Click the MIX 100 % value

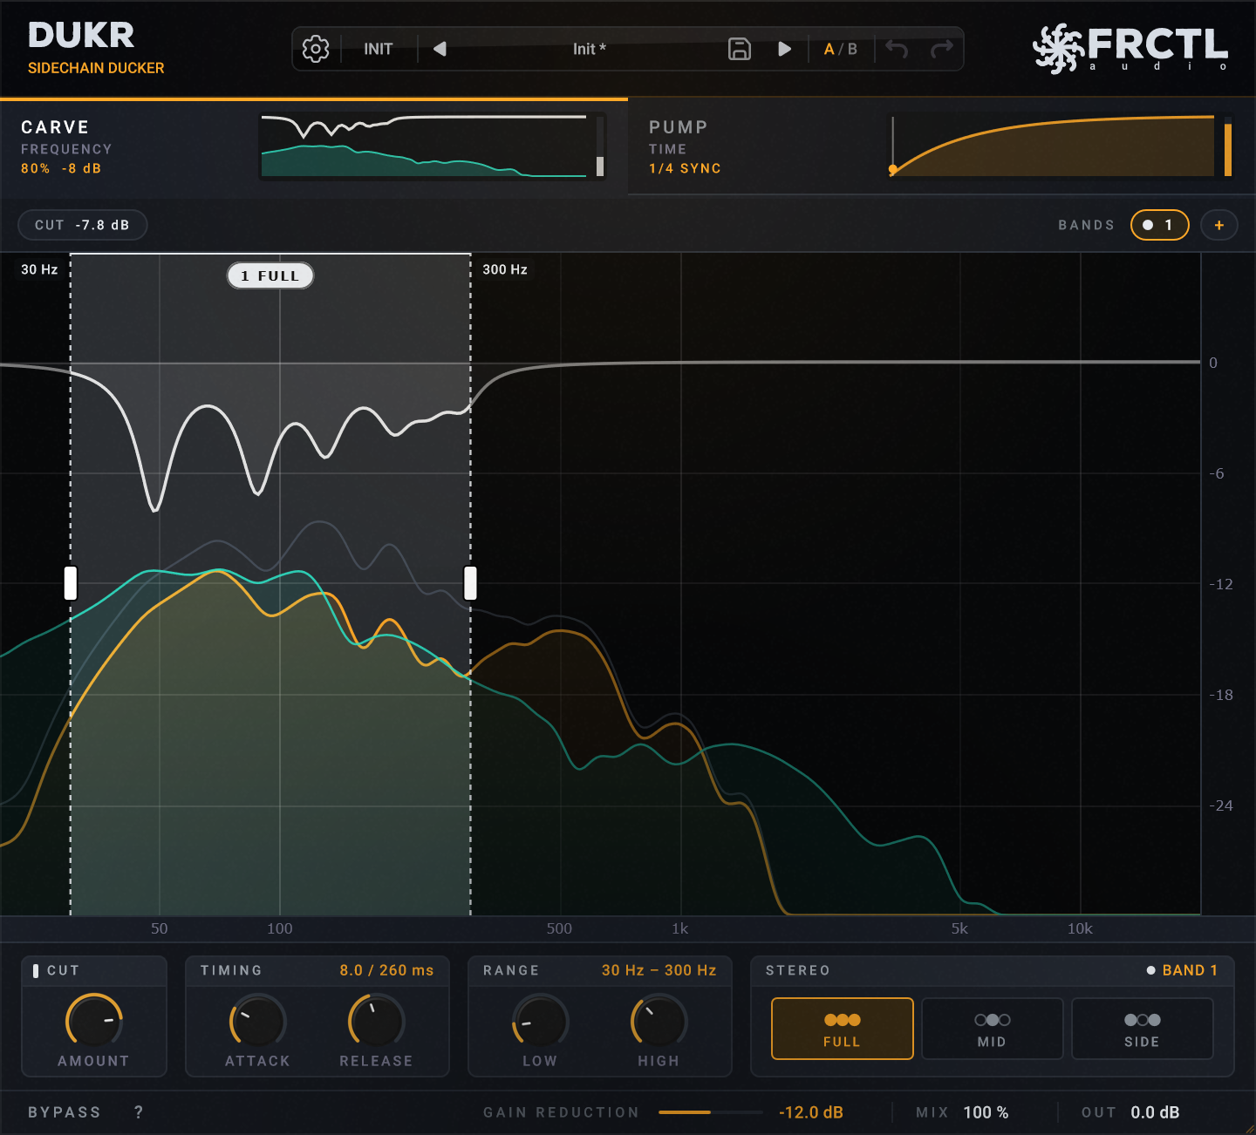click(986, 1112)
